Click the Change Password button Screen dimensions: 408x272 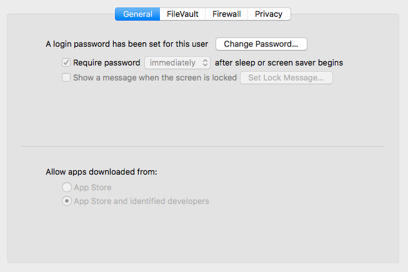coord(261,44)
